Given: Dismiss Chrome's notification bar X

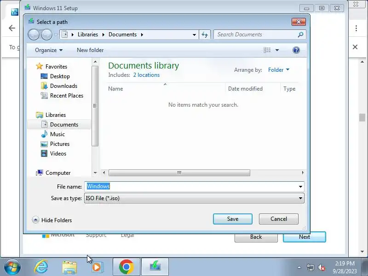Looking at the screenshot, I should tap(355, 47).
